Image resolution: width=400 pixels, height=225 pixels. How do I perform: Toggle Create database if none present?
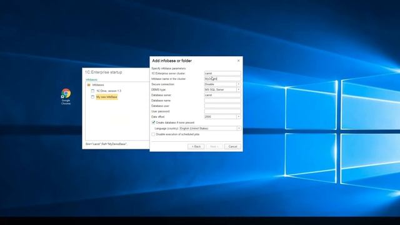pos(153,122)
